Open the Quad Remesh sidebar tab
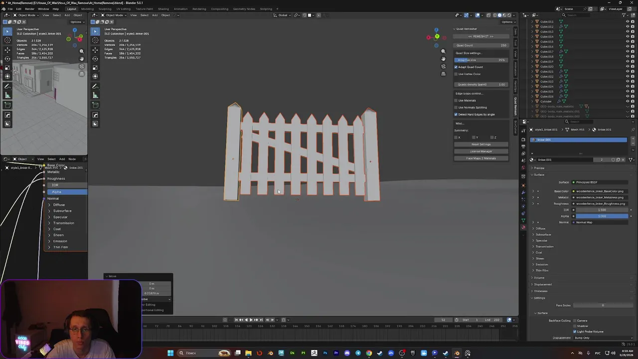The height and width of the screenshot is (359, 638). coord(515,106)
